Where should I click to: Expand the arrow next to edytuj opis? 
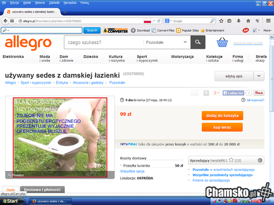pyautogui.click(x=258, y=76)
